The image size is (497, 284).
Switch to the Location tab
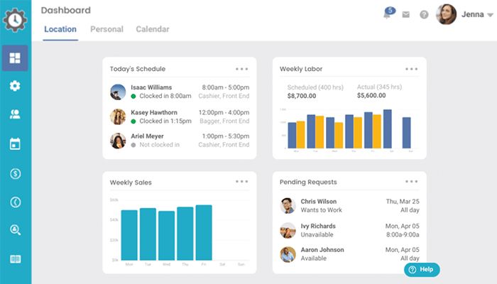coord(60,29)
